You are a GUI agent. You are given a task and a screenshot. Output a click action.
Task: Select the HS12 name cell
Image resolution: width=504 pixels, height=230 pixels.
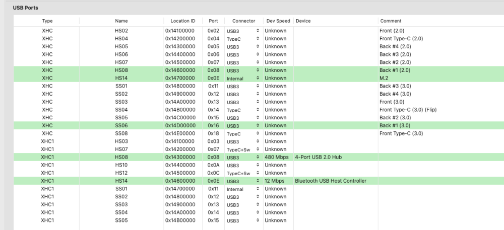coord(121,173)
